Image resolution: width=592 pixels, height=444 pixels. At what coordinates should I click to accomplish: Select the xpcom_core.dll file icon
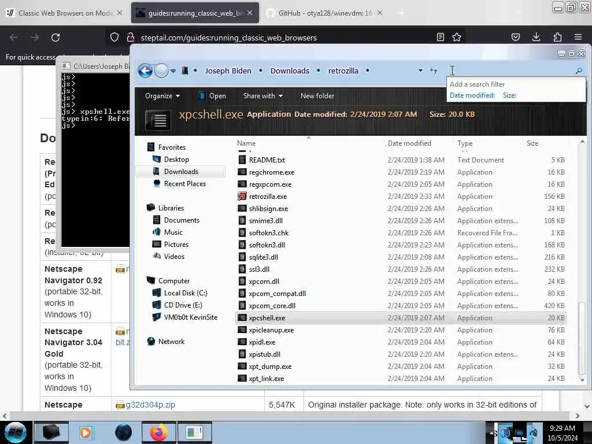coord(242,305)
